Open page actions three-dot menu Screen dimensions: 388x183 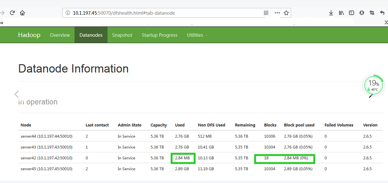pyautogui.click(x=277, y=13)
